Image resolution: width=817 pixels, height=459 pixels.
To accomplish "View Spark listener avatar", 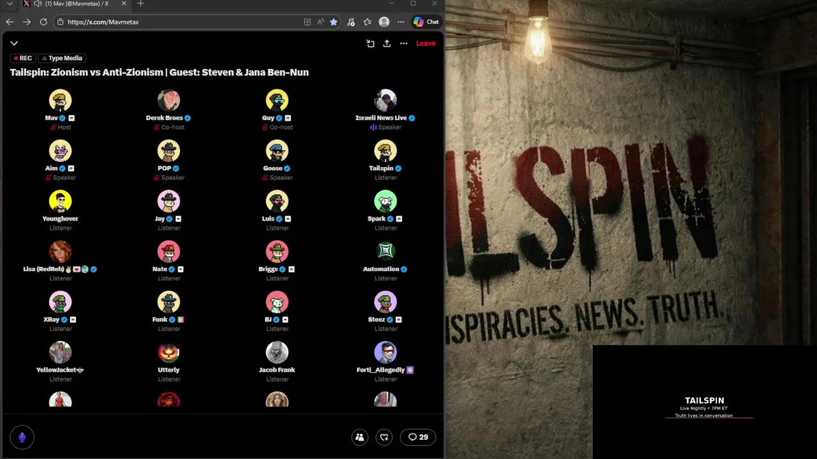I will [x=386, y=201].
